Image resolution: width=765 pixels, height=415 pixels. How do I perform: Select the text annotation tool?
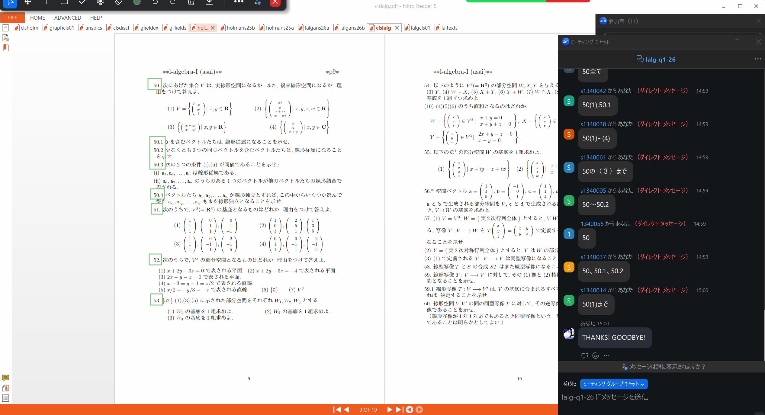[x=46, y=2]
